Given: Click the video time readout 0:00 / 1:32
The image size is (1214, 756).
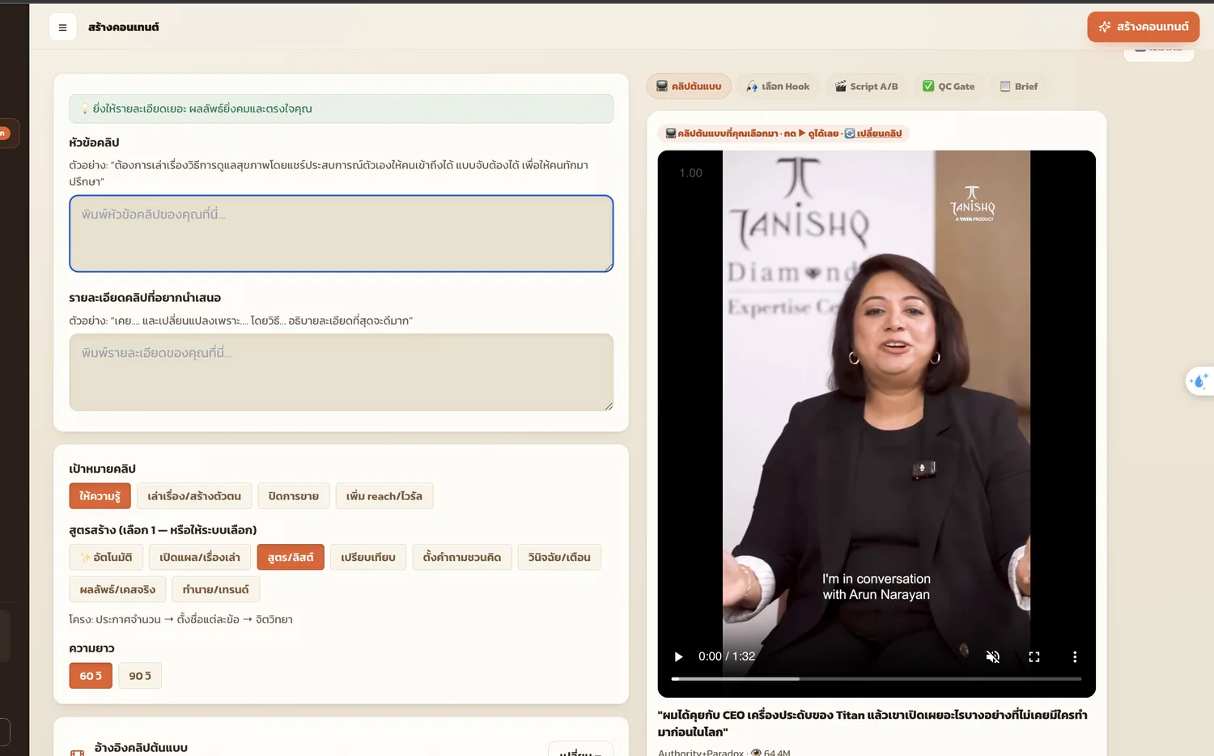Looking at the screenshot, I should (727, 656).
